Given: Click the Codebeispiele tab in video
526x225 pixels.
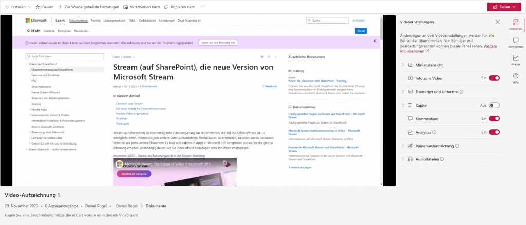Looking at the screenshot, I should click(x=147, y=21).
